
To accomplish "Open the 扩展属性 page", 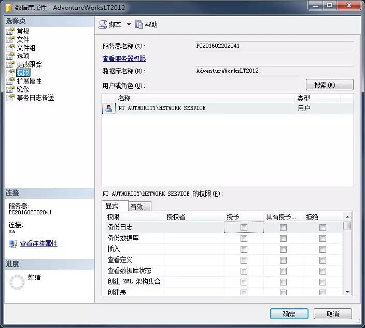I will click(30, 81).
